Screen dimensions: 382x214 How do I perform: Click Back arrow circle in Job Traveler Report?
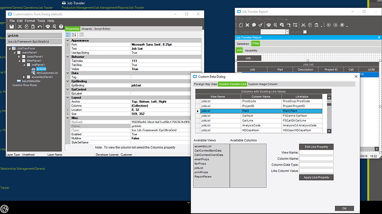coord(329,25)
